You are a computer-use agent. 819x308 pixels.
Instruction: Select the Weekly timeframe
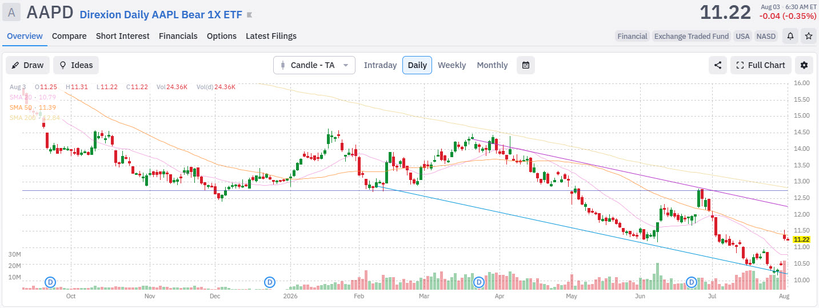click(x=452, y=65)
